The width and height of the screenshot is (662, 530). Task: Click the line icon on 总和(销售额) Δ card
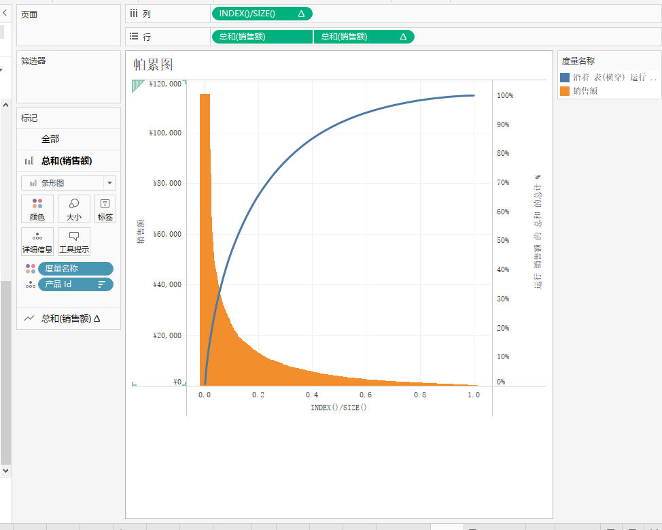(x=29, y=318)
